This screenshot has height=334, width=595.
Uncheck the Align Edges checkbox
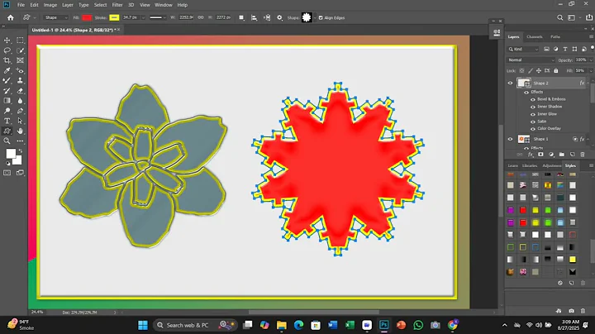[x=321, y=18]
